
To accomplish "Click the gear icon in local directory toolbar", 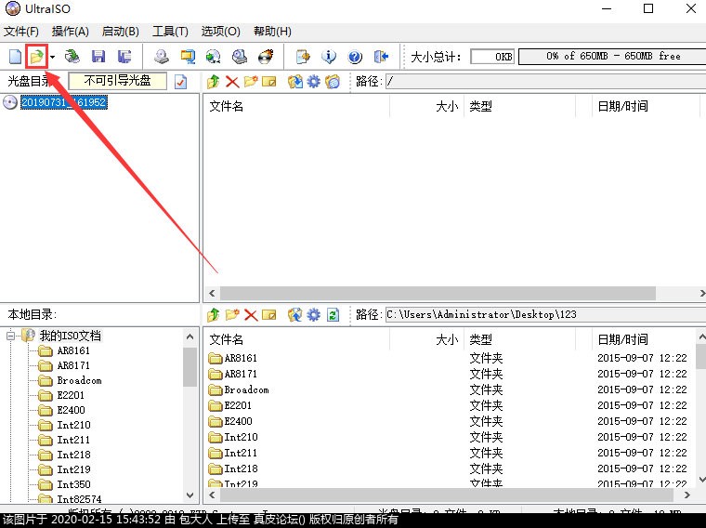I will pos(314,315).
